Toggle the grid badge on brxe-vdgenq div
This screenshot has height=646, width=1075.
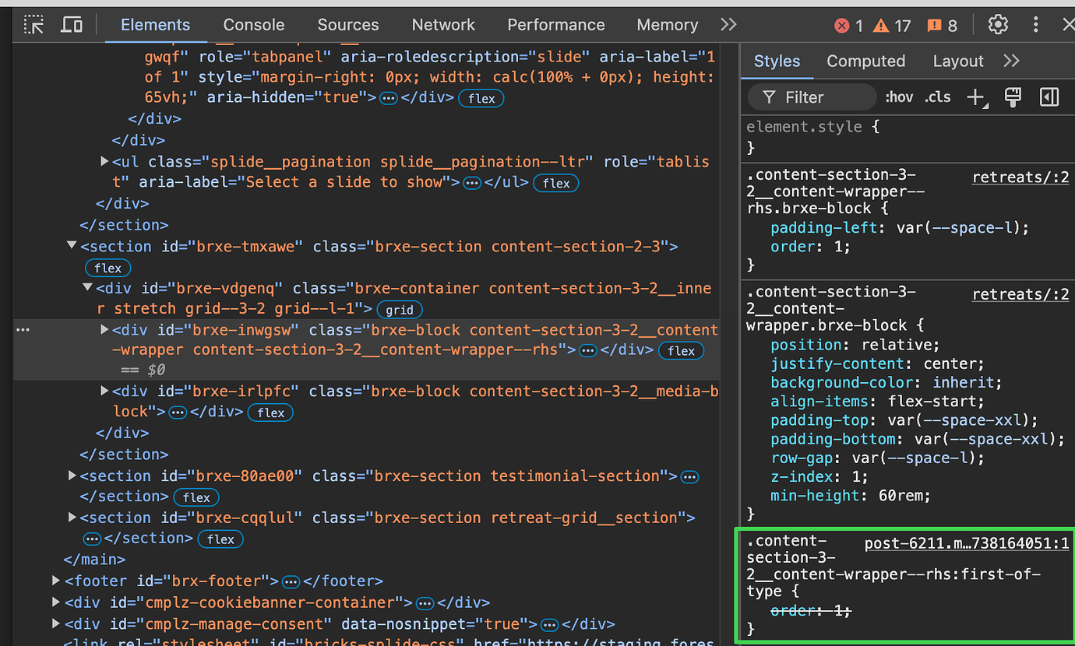coord(400,309)
